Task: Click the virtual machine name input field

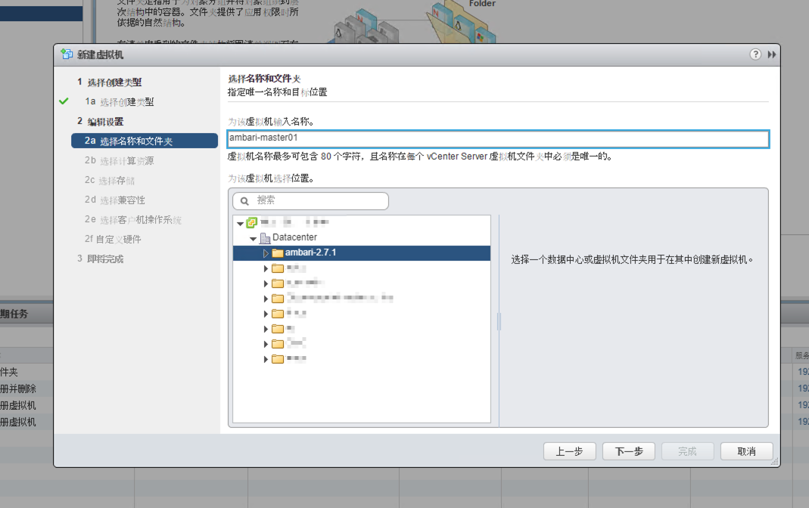Action: coord(498,138)
